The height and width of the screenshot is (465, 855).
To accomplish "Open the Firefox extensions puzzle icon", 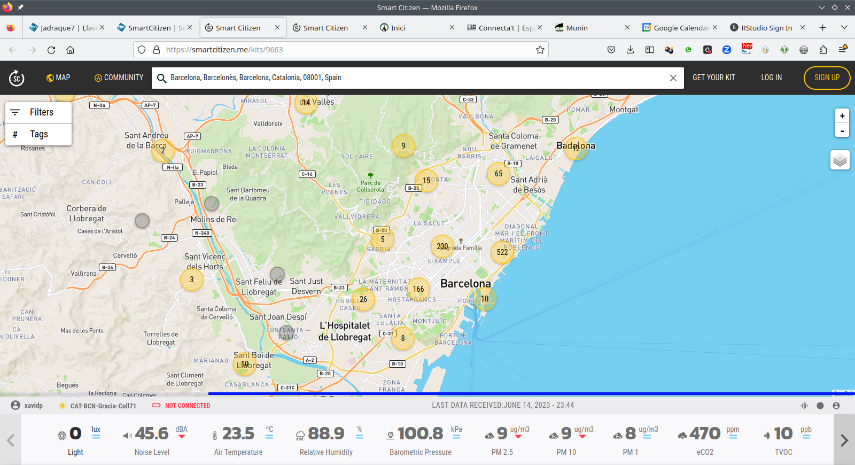I will pos(823,50).
